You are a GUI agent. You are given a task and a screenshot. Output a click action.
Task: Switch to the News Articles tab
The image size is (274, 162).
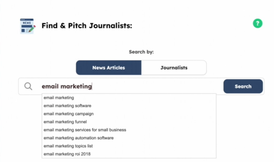click(x=109, y=68)
